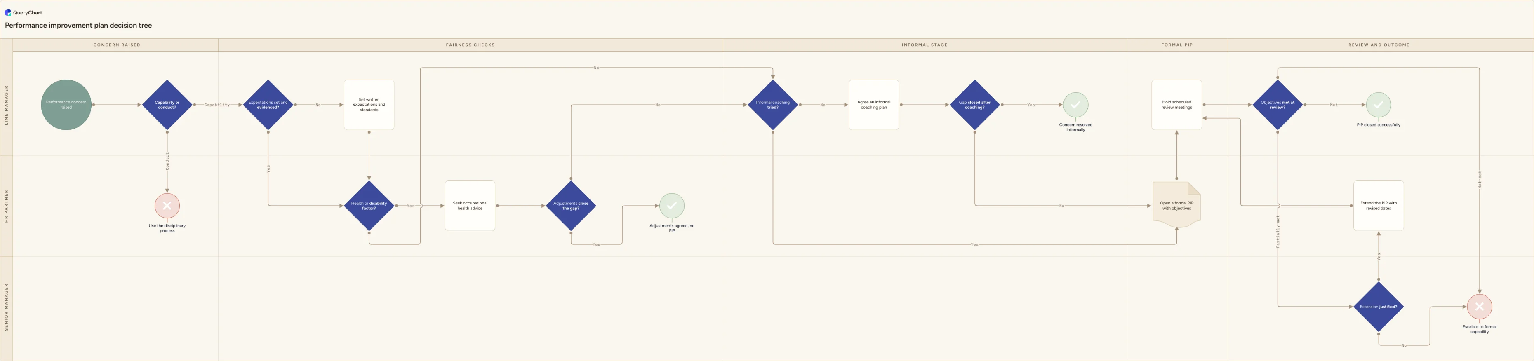1534x361 pixels.
Task: Click the 'Health or disability factor?' decision
Action: [x=369, y=206]
